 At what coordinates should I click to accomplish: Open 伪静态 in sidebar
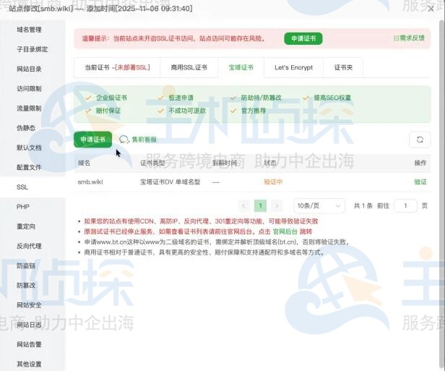click(26, 128)
